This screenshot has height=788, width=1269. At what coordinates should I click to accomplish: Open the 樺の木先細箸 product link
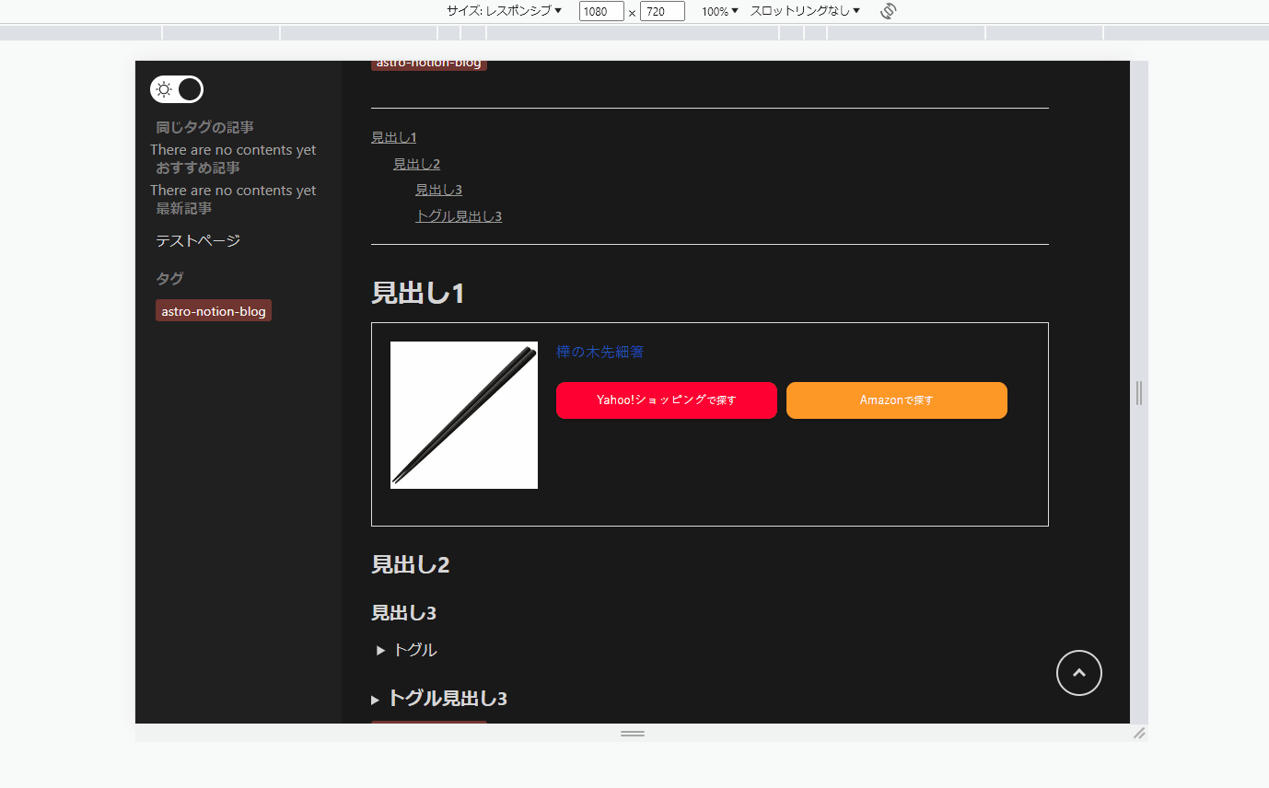click(x=599, y=351)
